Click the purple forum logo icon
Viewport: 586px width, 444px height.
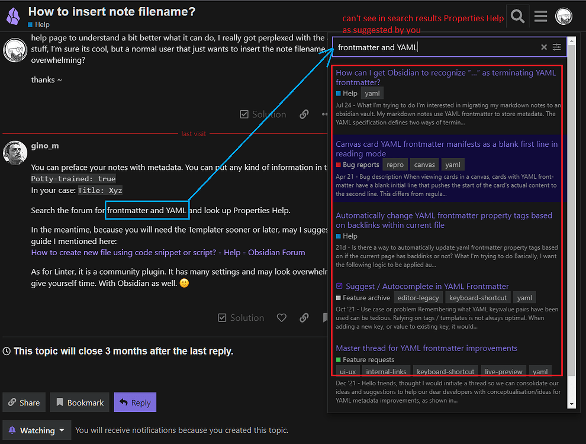click(12, 15)
